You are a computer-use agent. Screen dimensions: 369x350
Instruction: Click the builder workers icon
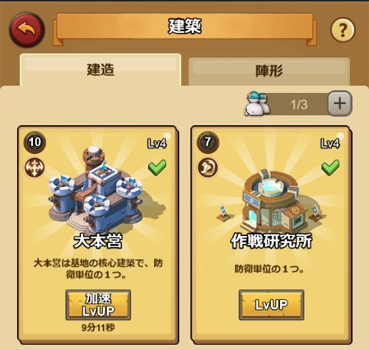[x=258, y=103]
